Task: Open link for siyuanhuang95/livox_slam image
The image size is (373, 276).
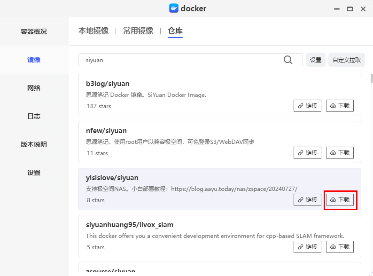Action: (x=307, y=247)
